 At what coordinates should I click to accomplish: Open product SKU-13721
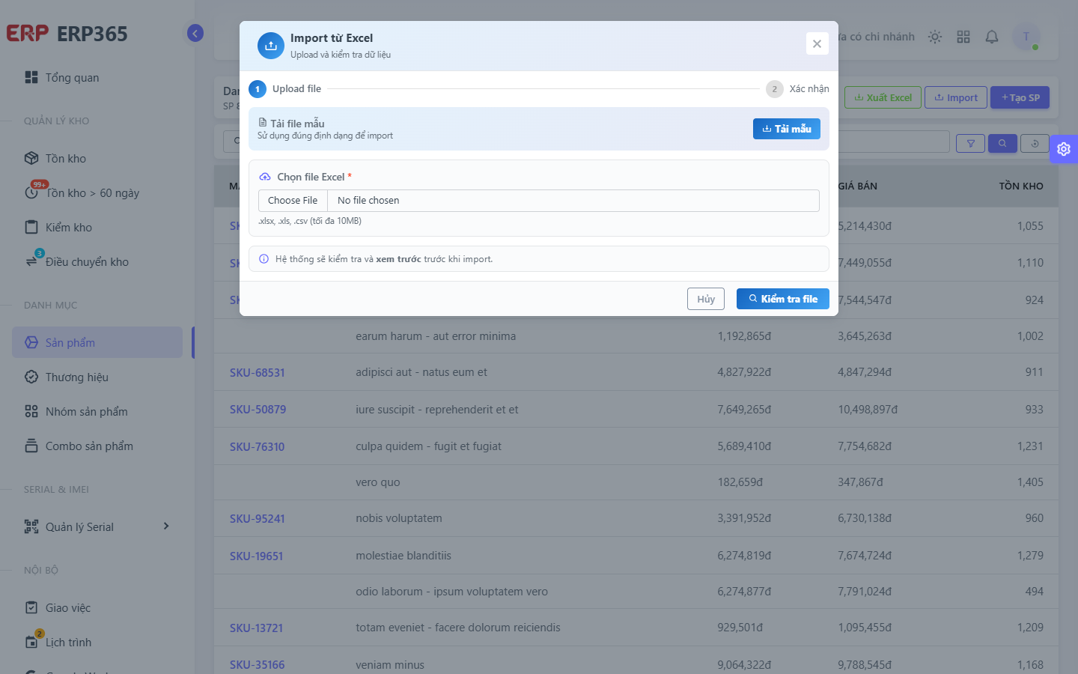(x=256, y=628)
